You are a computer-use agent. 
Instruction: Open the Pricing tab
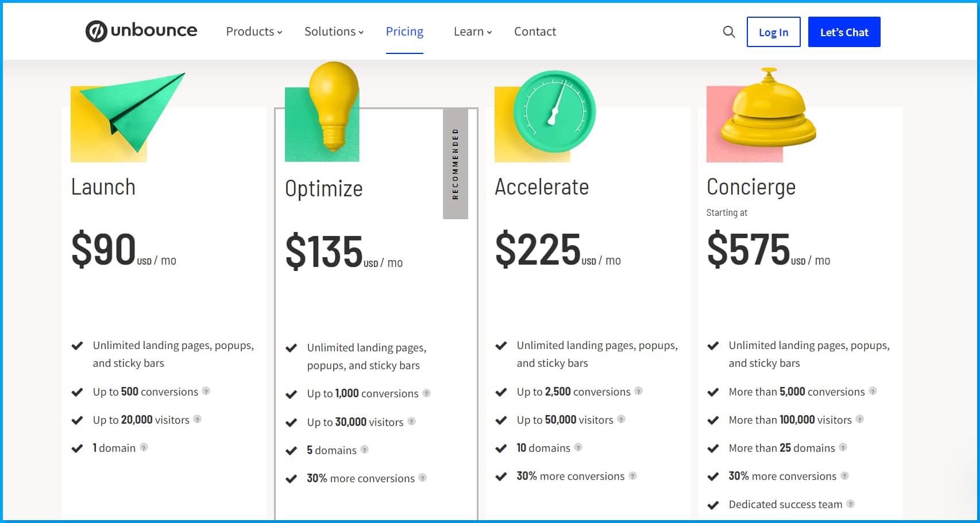[x=404, y=32]
